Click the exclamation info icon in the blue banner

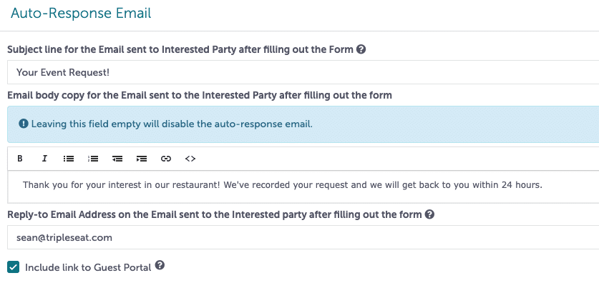coord(24,124)
